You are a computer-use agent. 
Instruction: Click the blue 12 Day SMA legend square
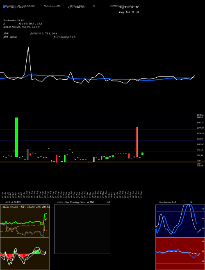click(4, 7)
